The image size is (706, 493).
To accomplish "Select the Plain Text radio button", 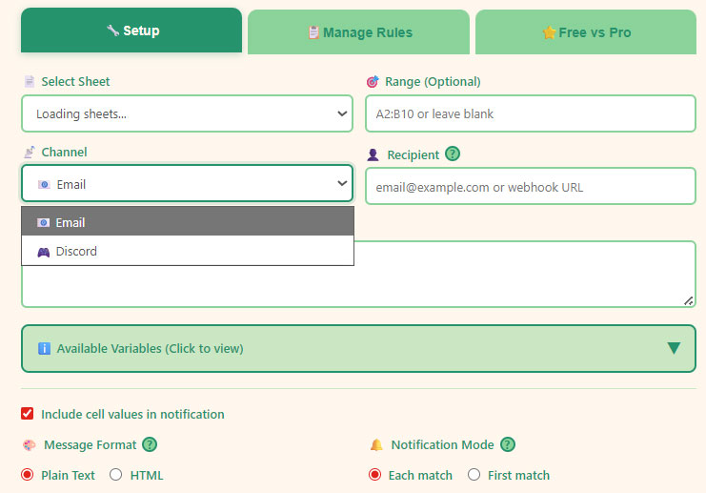I will click(x=27, y=475).
